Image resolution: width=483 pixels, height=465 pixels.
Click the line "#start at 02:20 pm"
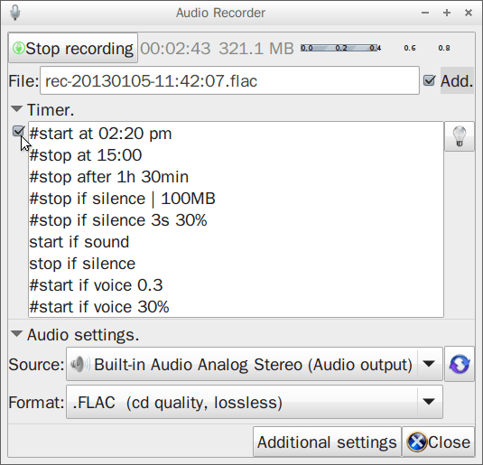click(x=100, y=134)
